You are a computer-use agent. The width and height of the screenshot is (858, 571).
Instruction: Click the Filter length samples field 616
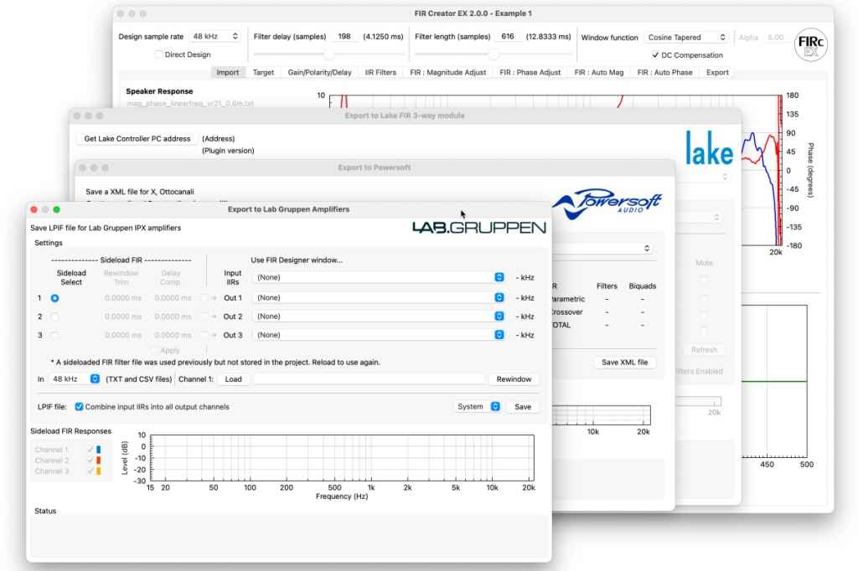pyautogui.click(x=508, y=36)
